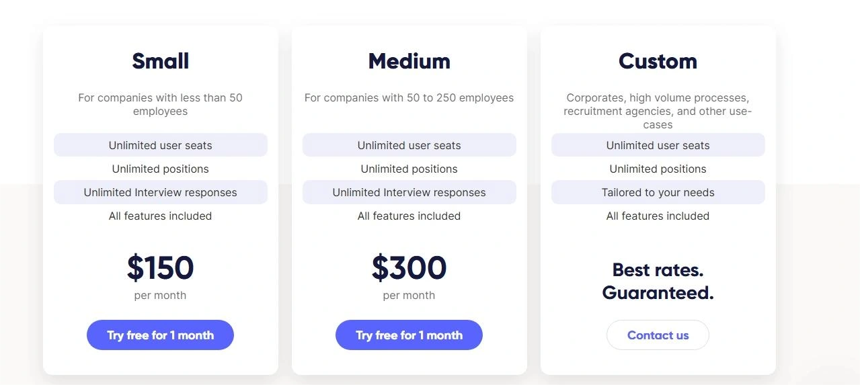Click All features included in Custom plan
860x385 pixels.
point(658,216)
